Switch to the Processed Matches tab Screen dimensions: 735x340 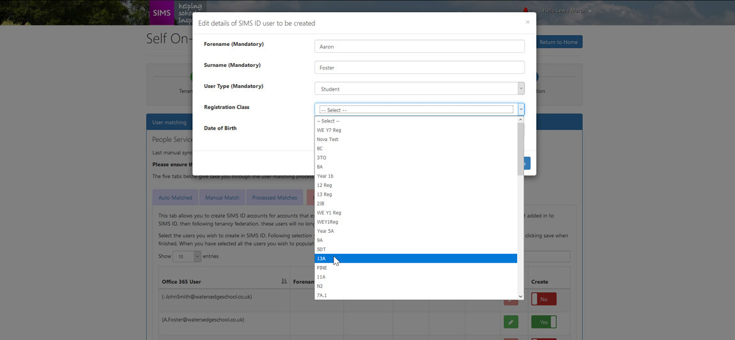click(x=275, y=197)
